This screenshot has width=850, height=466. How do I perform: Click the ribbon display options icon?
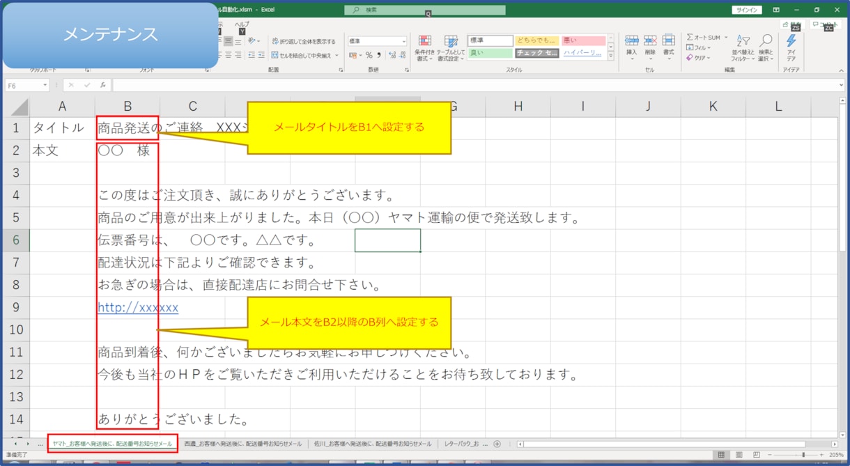click(x=776, y=10)
